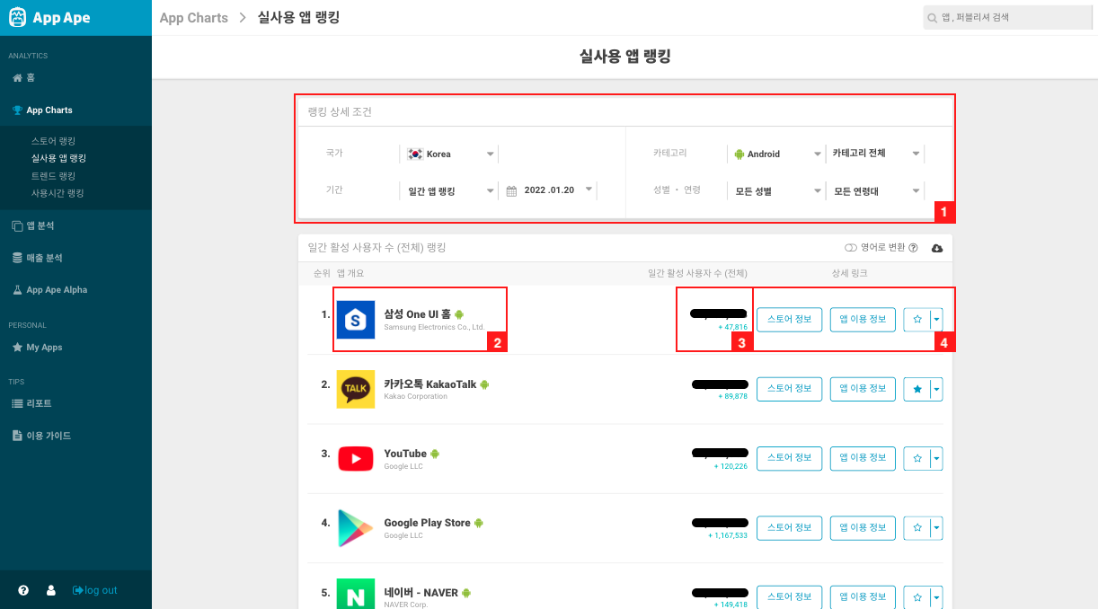Open 앱 분석 in the sidebar
1098x609 pixels.
[x=33, y=225]
